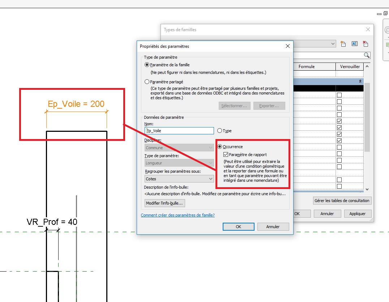Select the Type radio option

[219, 131]
